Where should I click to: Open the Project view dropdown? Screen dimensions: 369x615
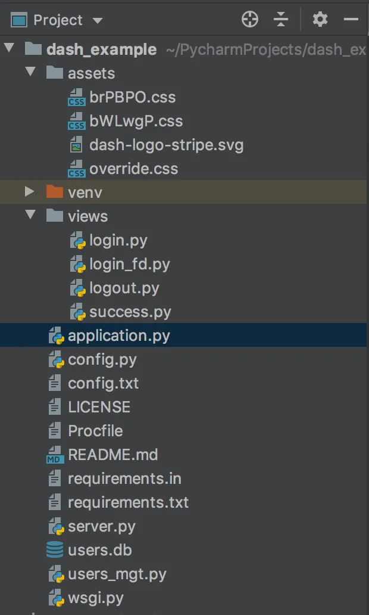coord(97,20)
